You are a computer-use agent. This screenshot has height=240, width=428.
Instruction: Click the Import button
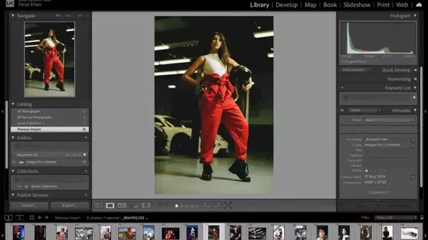click(29, 206)
